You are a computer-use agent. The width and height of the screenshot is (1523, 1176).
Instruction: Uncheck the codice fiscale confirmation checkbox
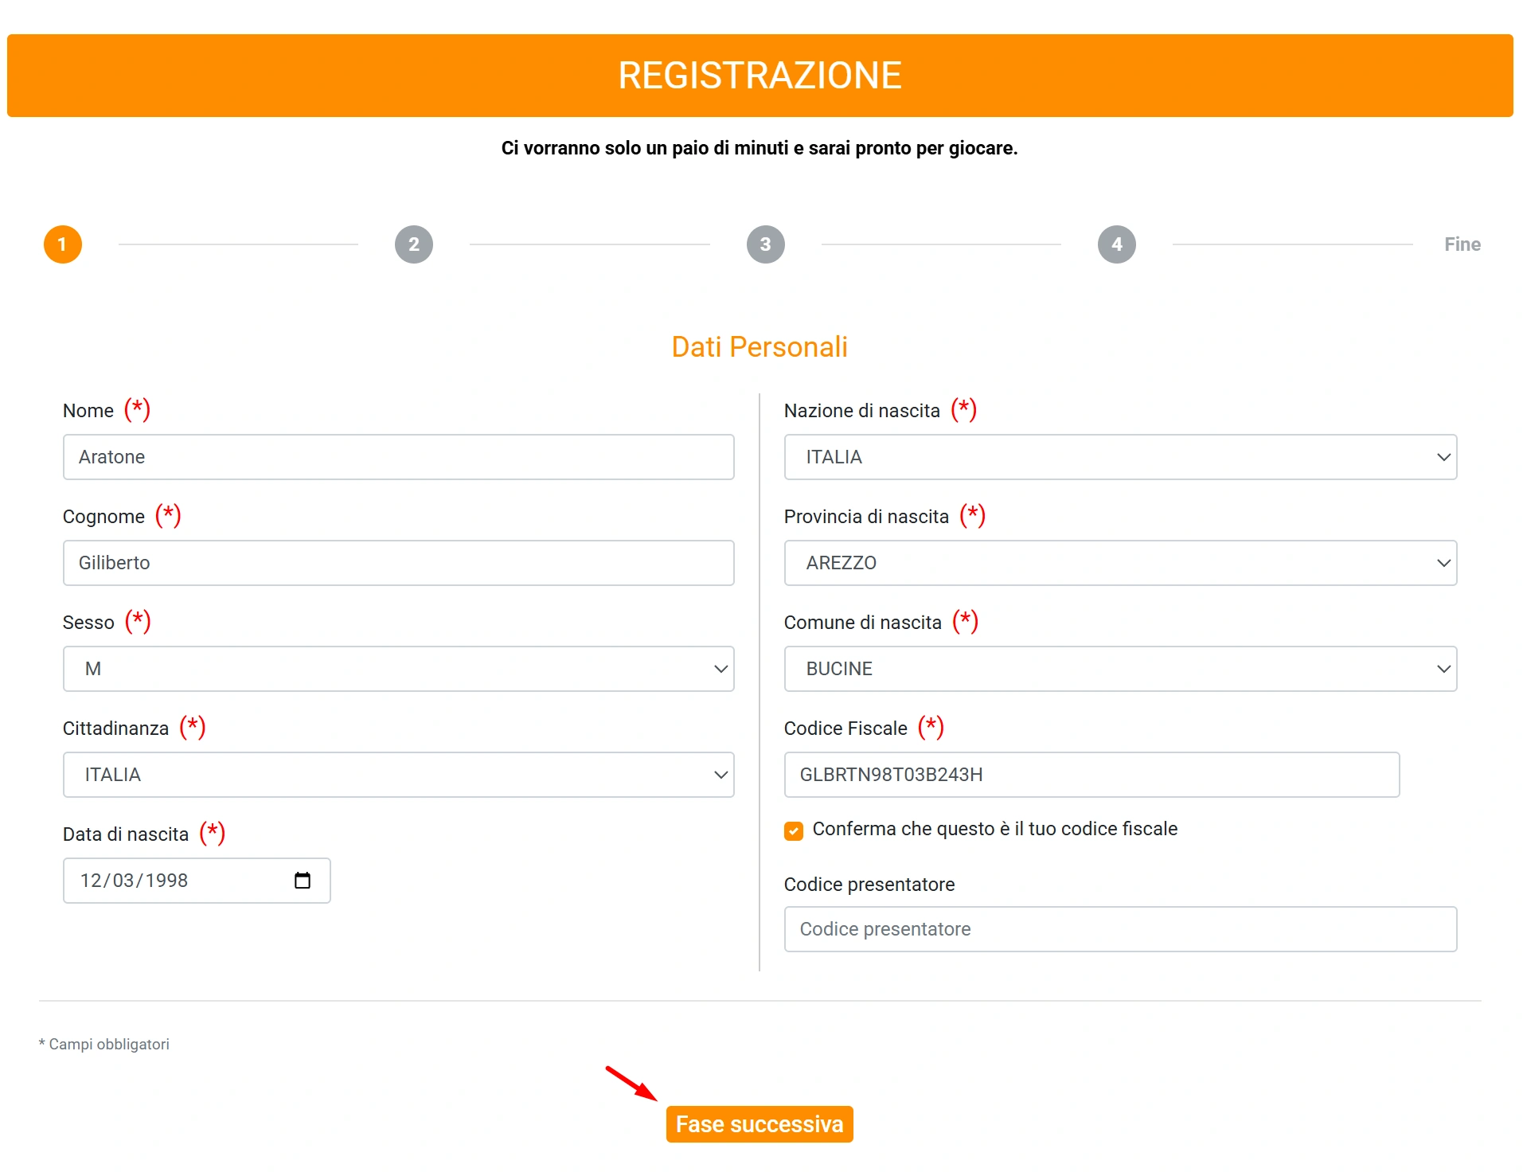793,830
